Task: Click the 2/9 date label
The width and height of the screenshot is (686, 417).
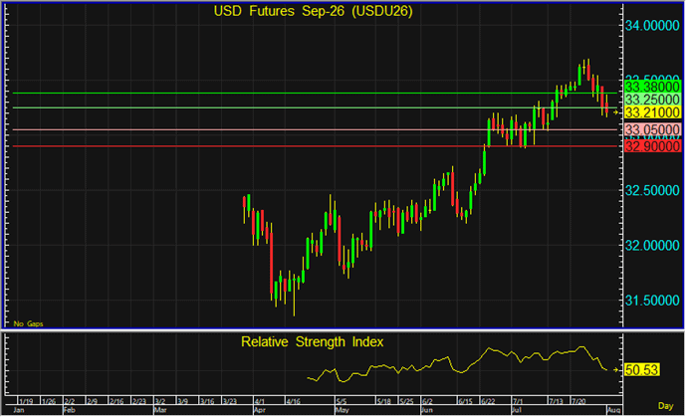Action: pos(93,401)
